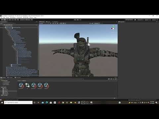This screenshot has width=159, height=119.
Task: Open the Edit menu
Action: coord(4,18)
